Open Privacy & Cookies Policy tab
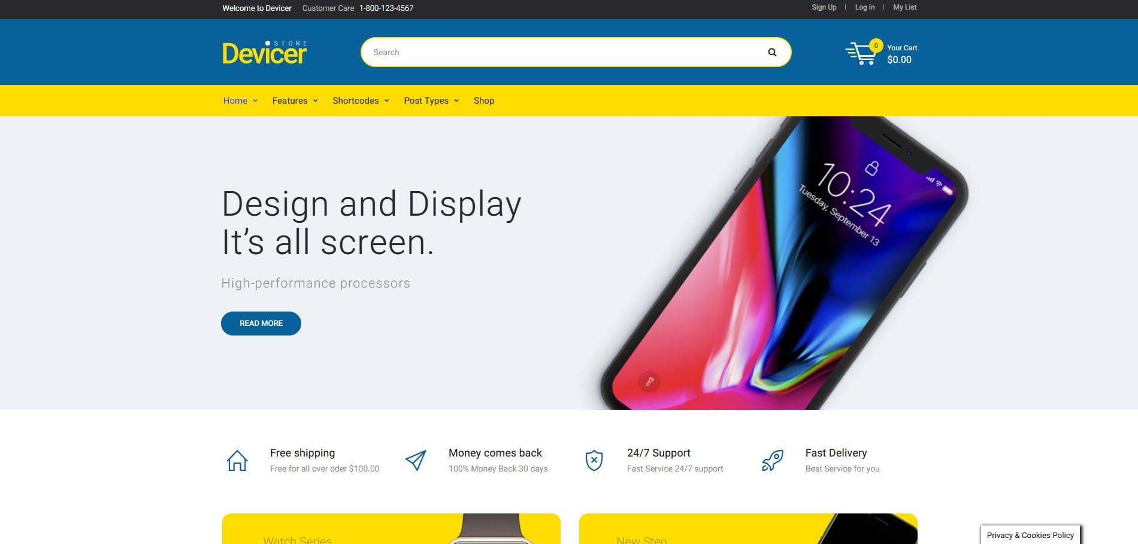The height and width of the screenshot is (544, 1138). (x=1030, y=535)
